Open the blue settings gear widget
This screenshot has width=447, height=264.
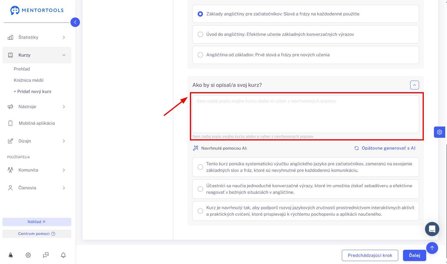(x=440, y=132)
